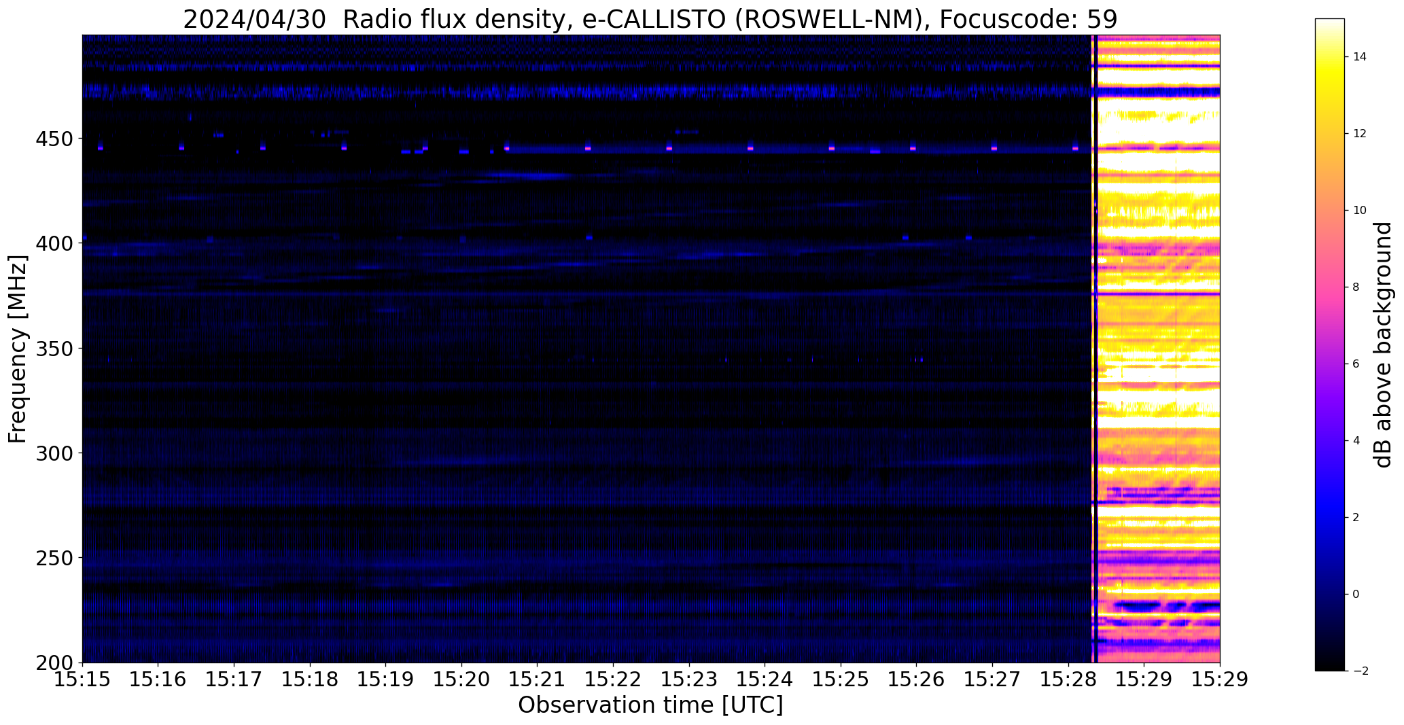
Task: Click the colorbar tick labeled 14
Action: [1359, 57]
